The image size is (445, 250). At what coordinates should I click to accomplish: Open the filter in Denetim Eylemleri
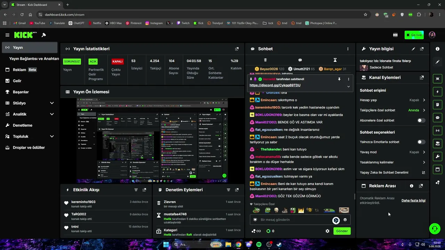[x=228, y=190]
